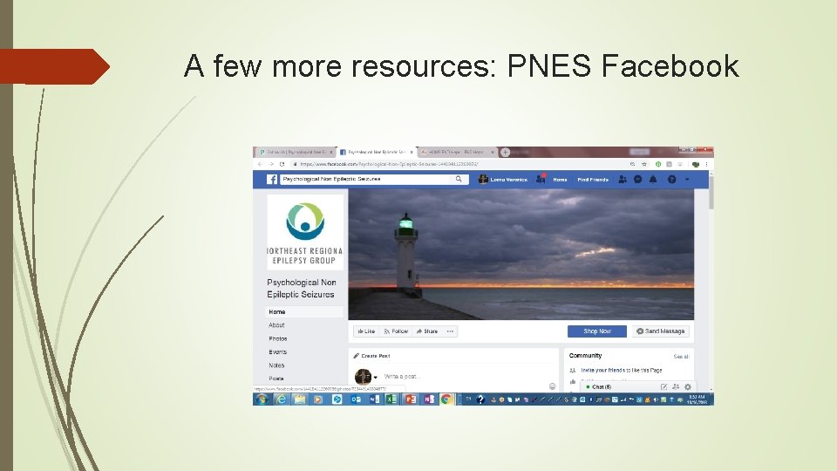Expand the post author selector arrow

pyautogui.click(x=376, y=377)
